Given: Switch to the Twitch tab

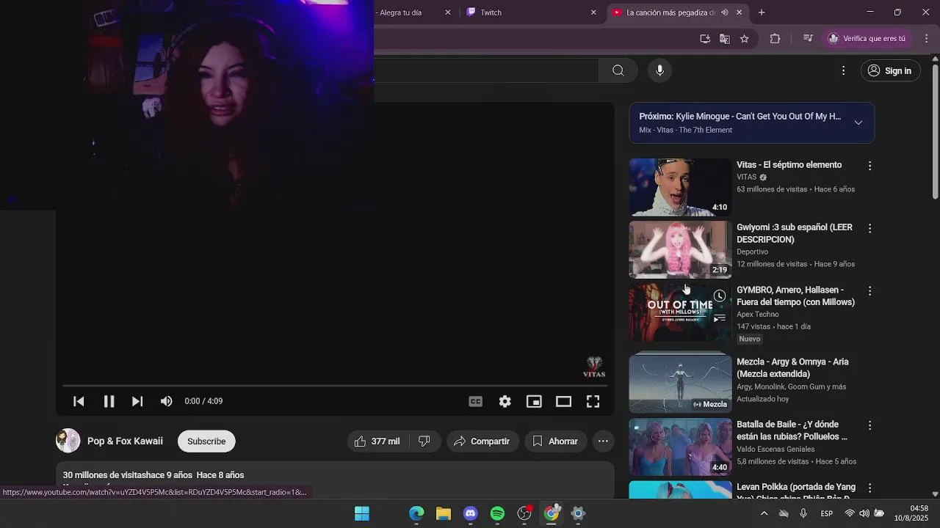Looking at the screenshot, I should (x=529, y=12).
